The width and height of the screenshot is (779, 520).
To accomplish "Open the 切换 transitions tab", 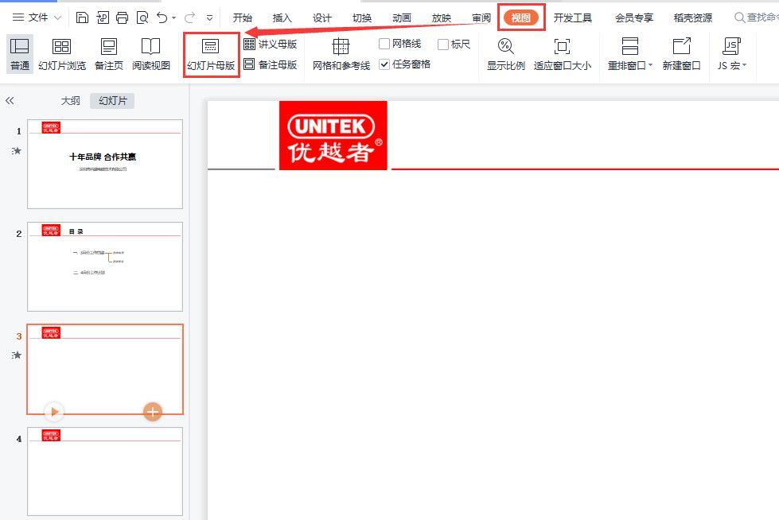I will pyautogui.click(x=362, y=17).
